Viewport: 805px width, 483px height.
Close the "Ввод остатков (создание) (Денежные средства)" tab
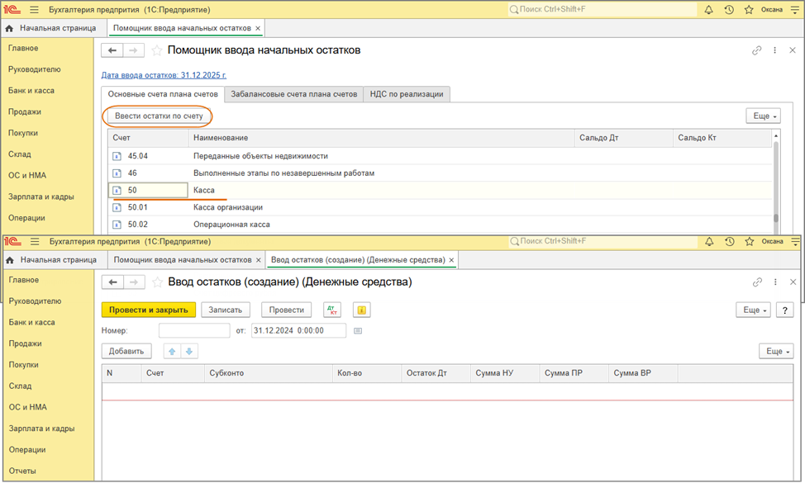452,260
